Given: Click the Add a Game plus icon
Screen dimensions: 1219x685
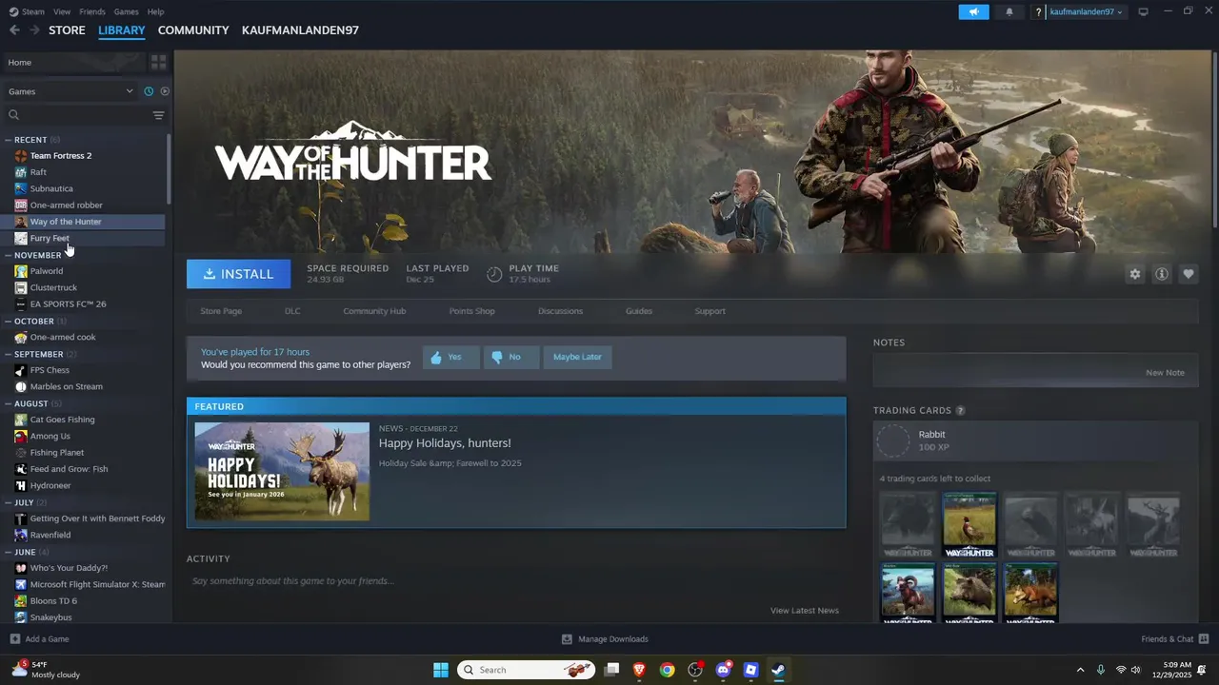Looking at the screenshot, I should (14, 638).
